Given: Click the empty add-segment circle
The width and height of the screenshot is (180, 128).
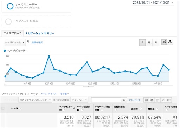Looking at the screenshot, I should 8,21.
